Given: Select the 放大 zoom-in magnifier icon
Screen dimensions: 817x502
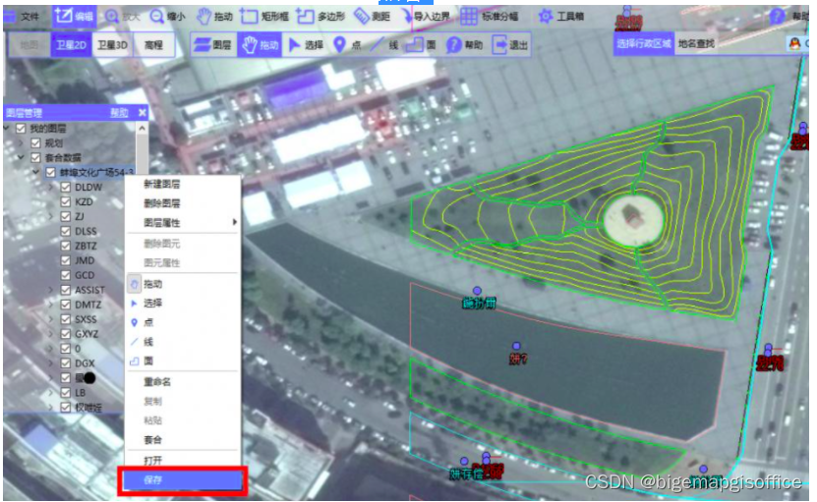Looking at the screenshot, I should point(112,17).
